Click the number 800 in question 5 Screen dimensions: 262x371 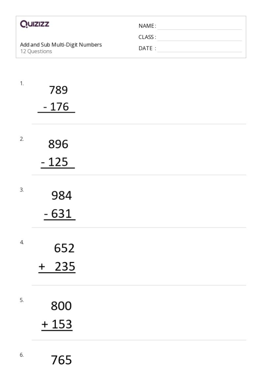click(61, 306)
